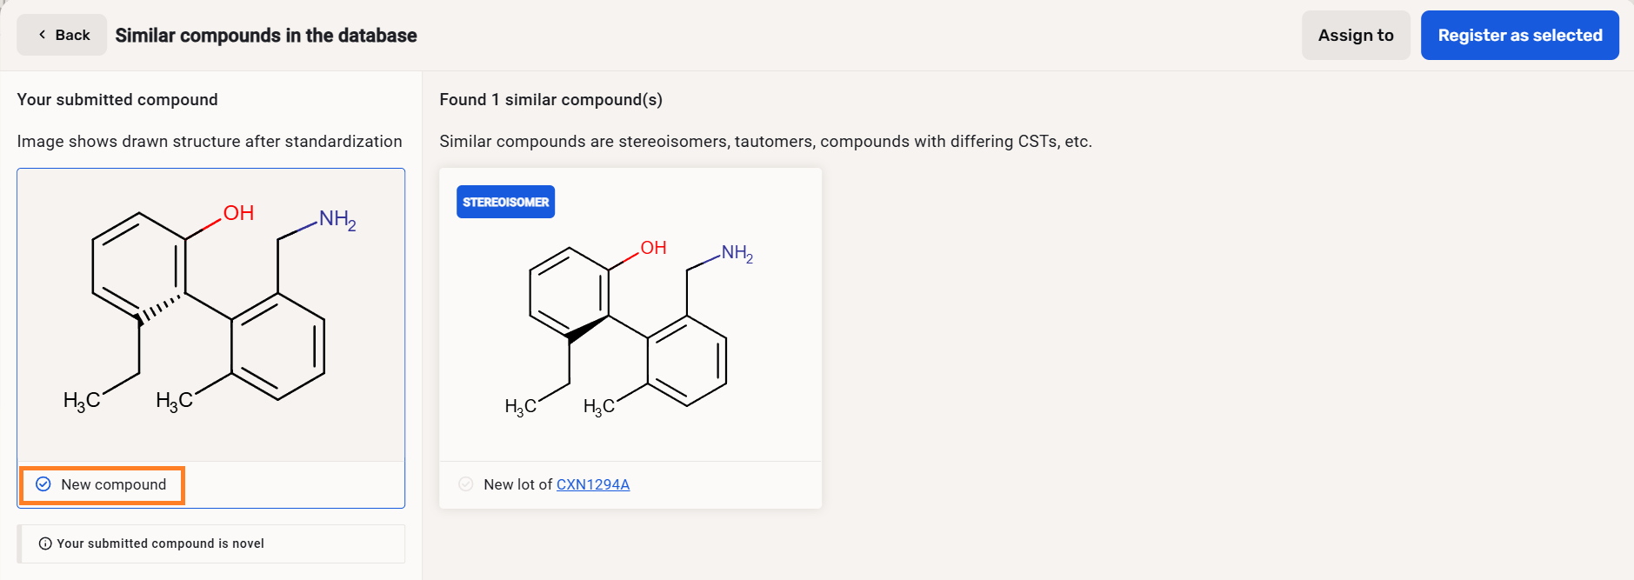Click the info icon beside novel message
The width and height of the screenshot is (1634, 580).
(x=45, y=543)
